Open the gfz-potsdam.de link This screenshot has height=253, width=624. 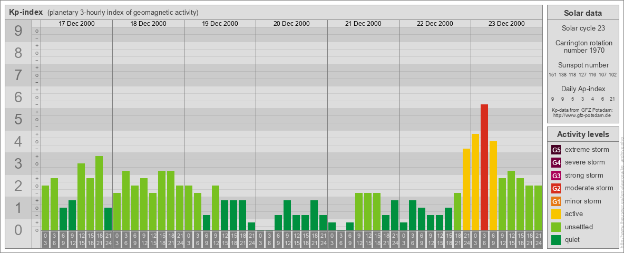pos(582,115)
